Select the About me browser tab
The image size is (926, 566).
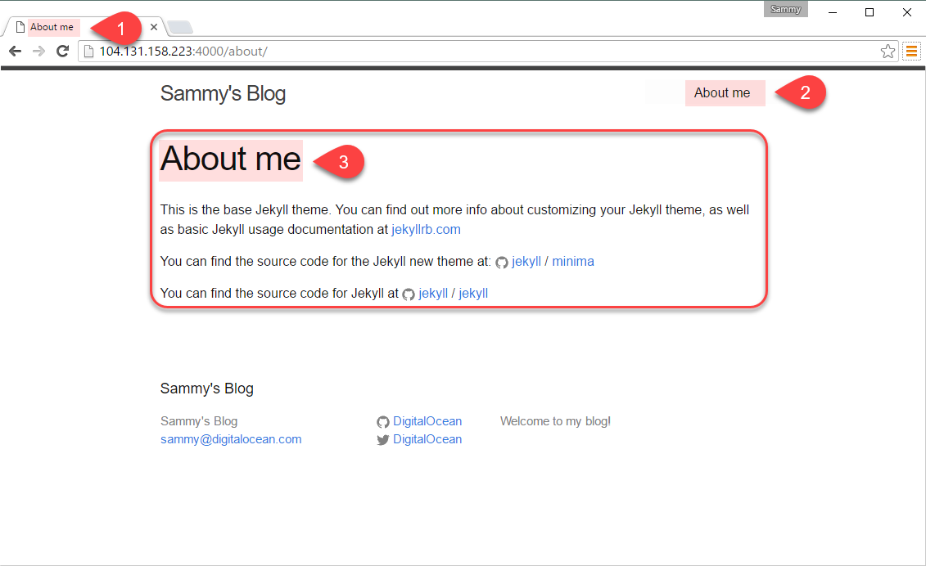point(52,26)
